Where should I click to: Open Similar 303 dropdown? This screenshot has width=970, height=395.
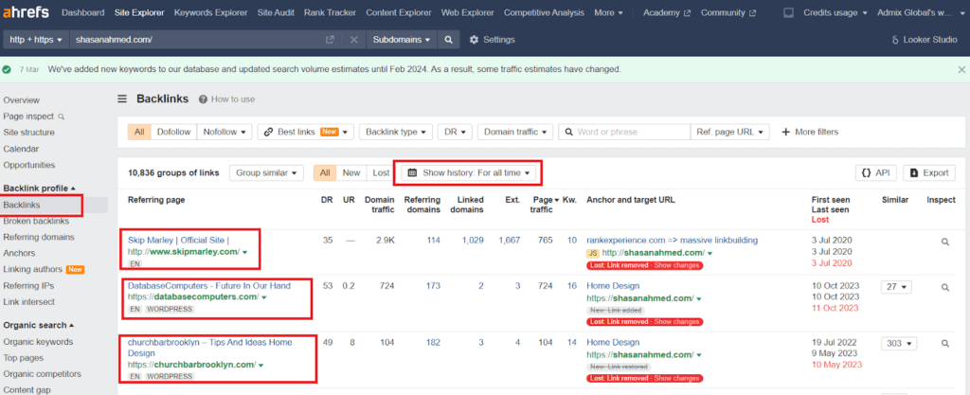[x=899, y=344]
